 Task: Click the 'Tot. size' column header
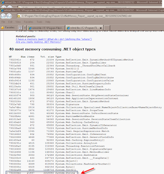pyautogui.click(x=47, y=57)
